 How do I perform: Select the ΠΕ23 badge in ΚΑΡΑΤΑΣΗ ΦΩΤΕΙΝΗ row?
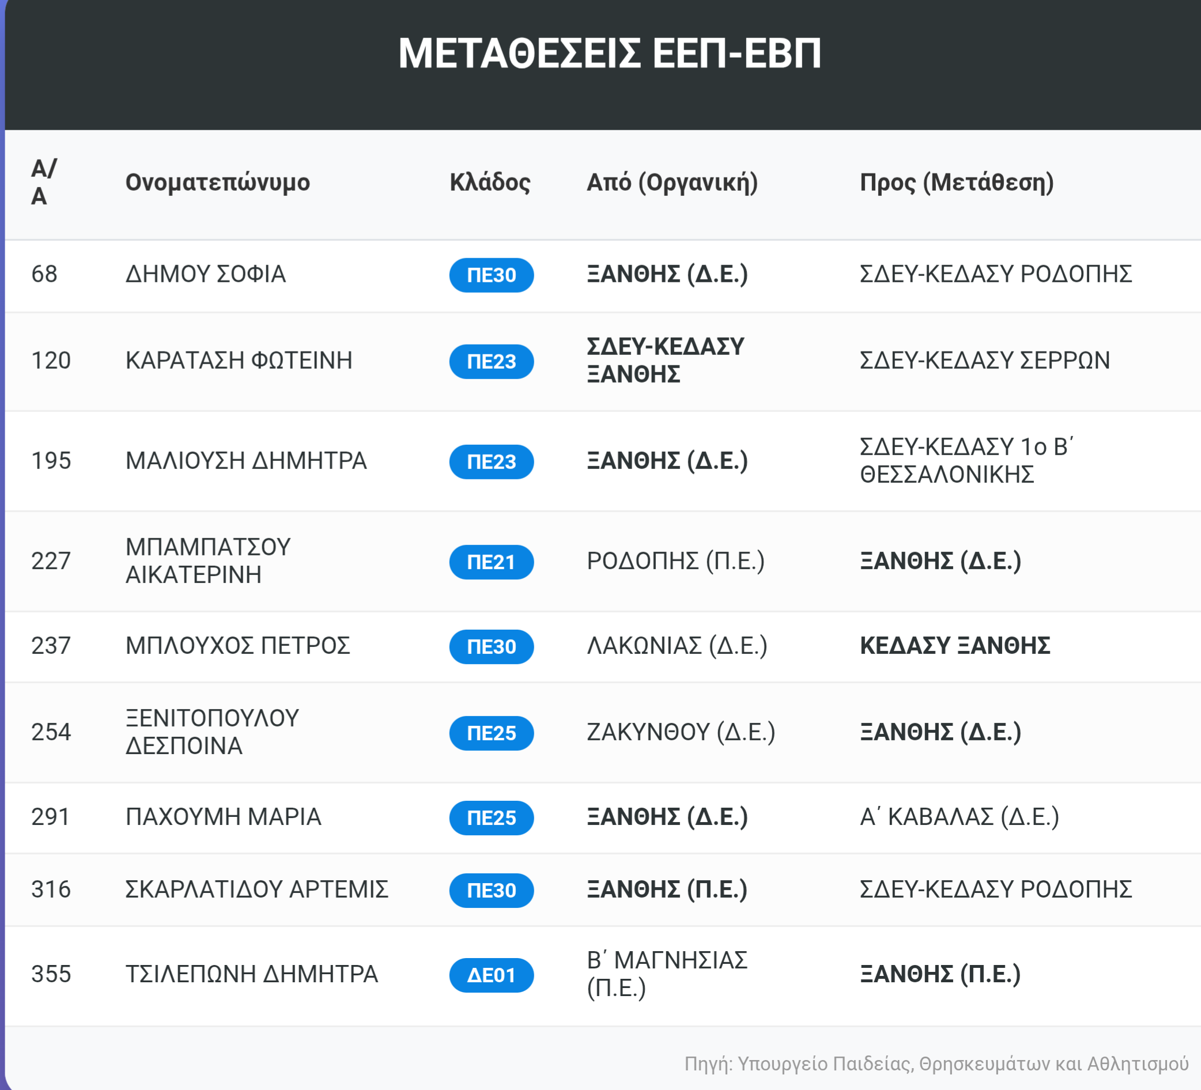click(x=491, y=362)
